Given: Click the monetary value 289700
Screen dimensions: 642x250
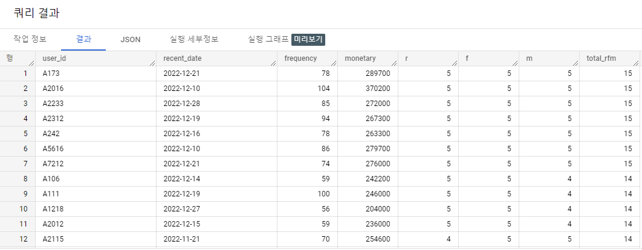Looking at the screenshot, I should point(368,73).
